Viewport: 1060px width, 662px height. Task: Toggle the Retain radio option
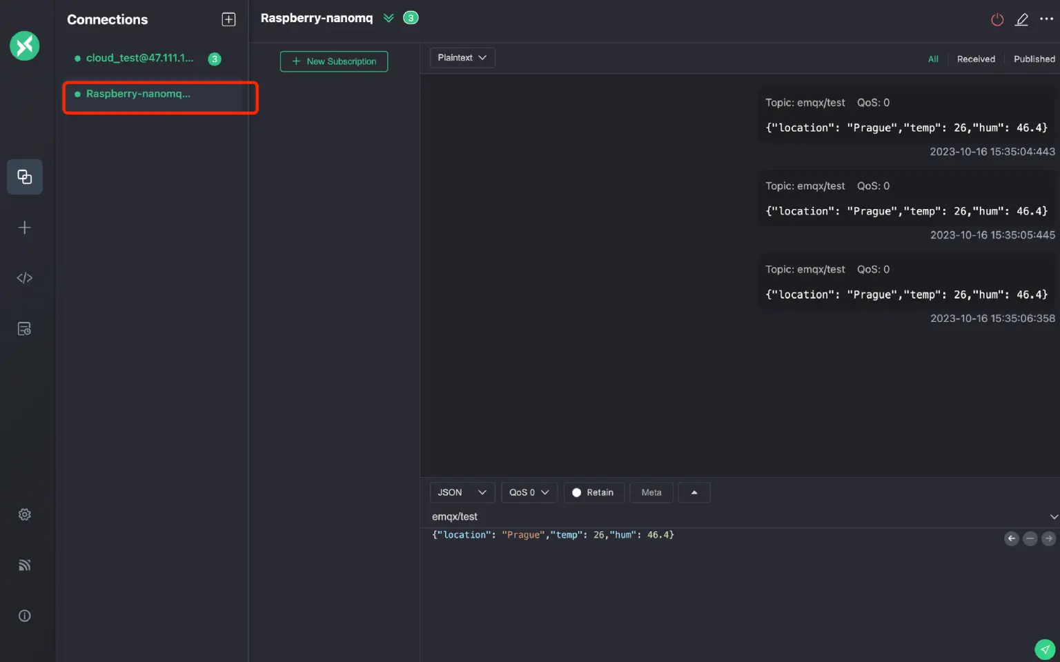pos(593,492)
